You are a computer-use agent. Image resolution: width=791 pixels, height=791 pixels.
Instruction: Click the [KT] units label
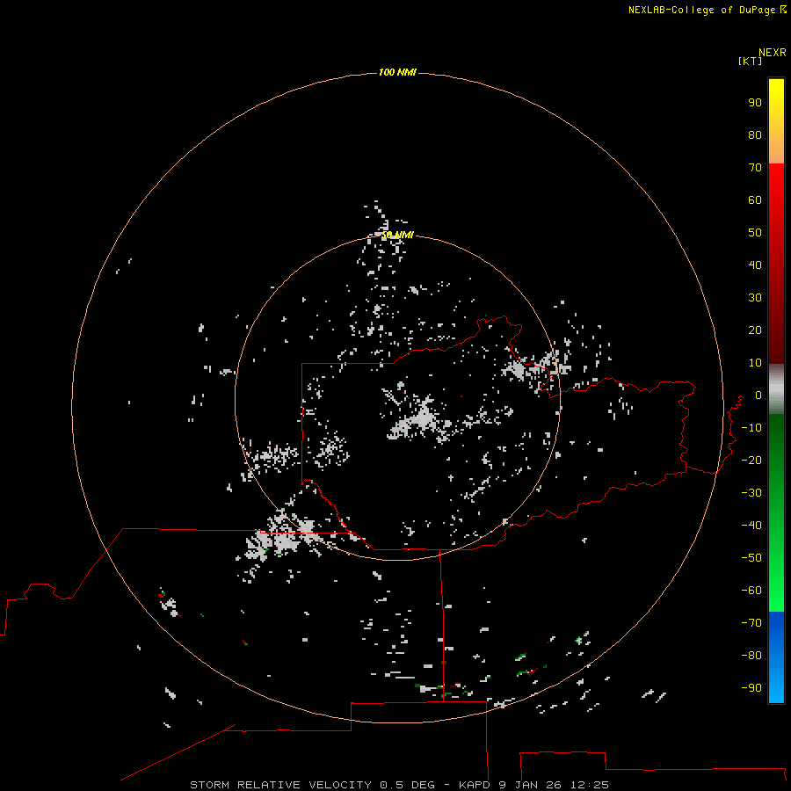pos(751,61)
